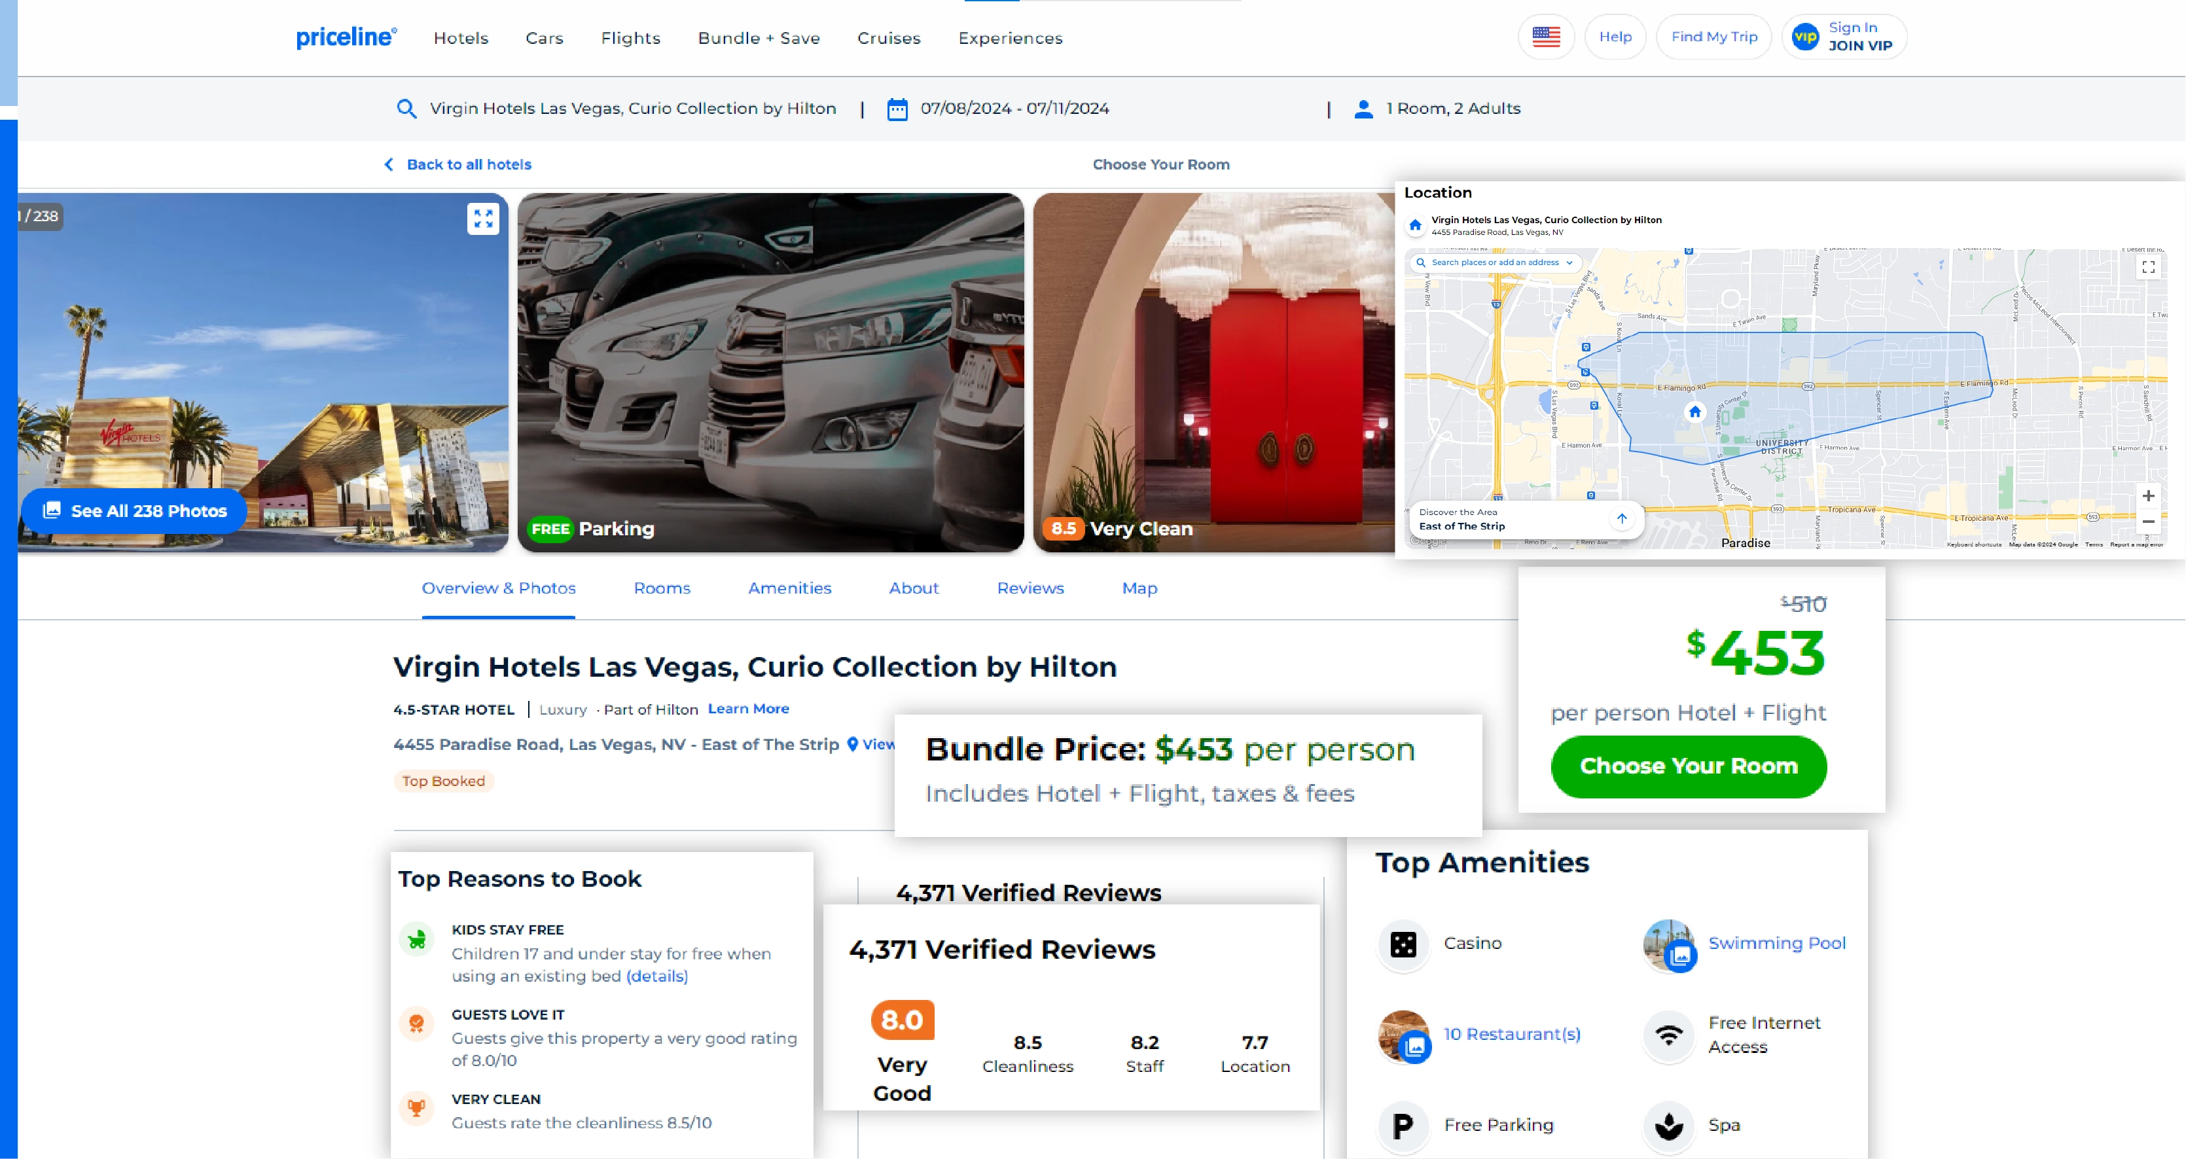The image size is (2186, 1159).
Task: Change the 07/08/2024 - 07/11/2024 dates
Action: 1014,109
